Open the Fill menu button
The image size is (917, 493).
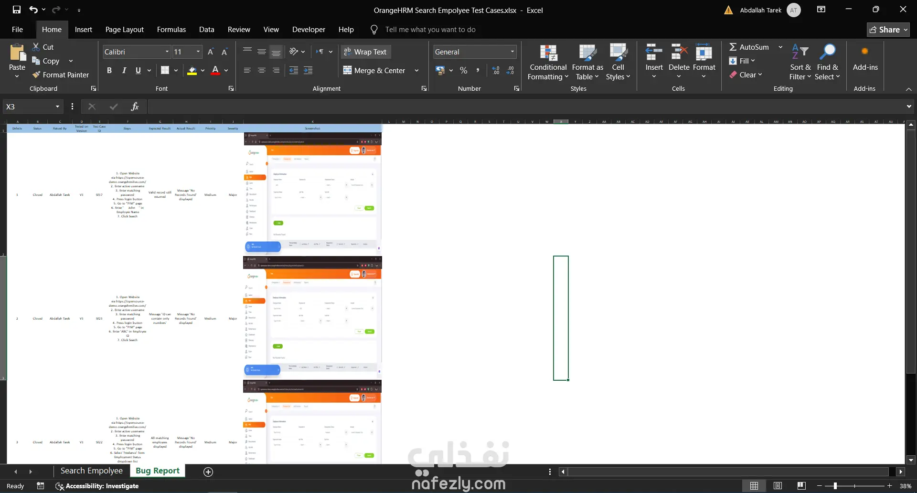pos(742,61)
